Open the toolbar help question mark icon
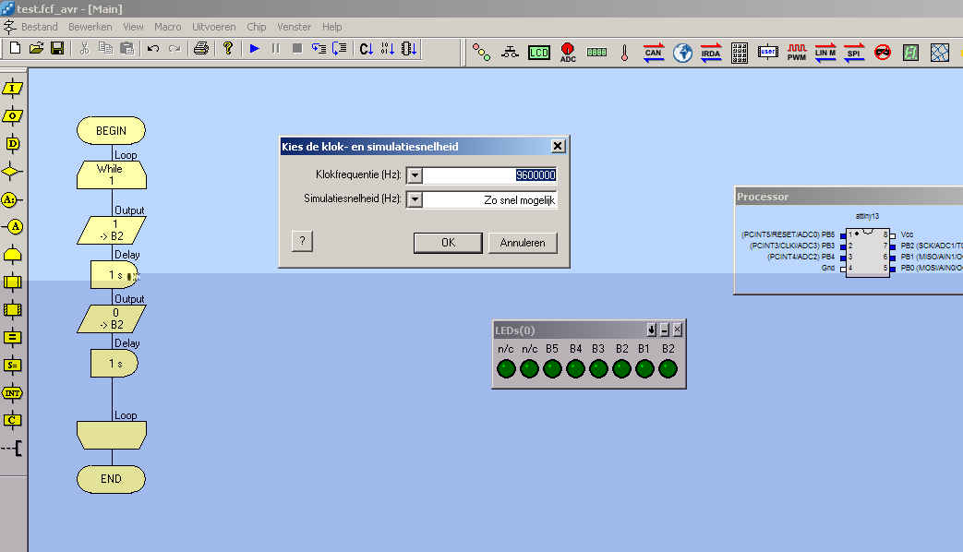 pyautogui.click(x=228, y=49)
